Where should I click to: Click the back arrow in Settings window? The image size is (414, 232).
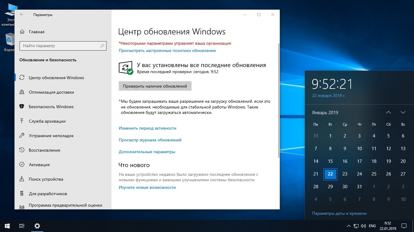(x=22, y=14)
